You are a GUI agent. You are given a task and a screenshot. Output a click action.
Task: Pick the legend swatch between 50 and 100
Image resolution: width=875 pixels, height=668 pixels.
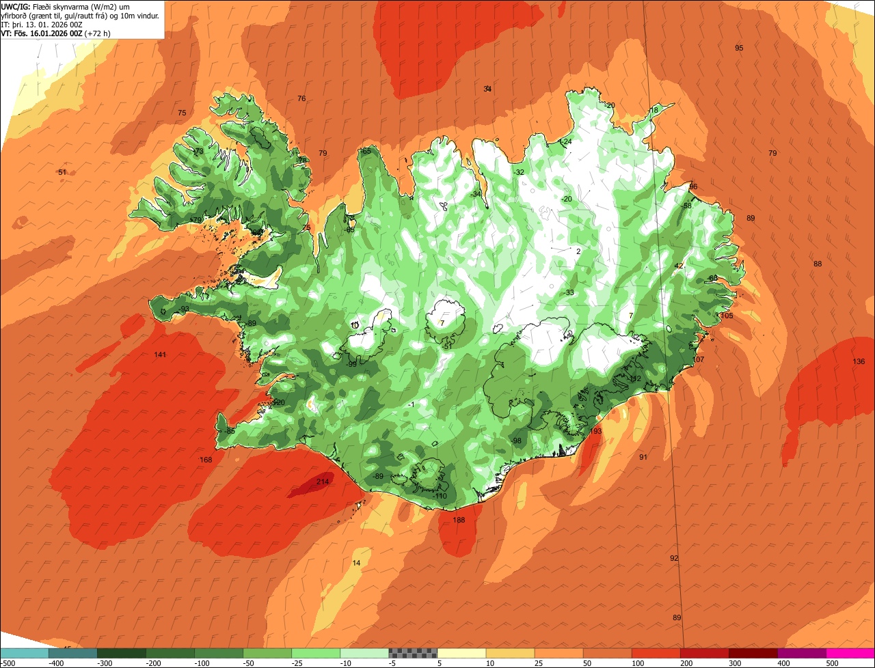pyautogui.click(x=607, y=653)
